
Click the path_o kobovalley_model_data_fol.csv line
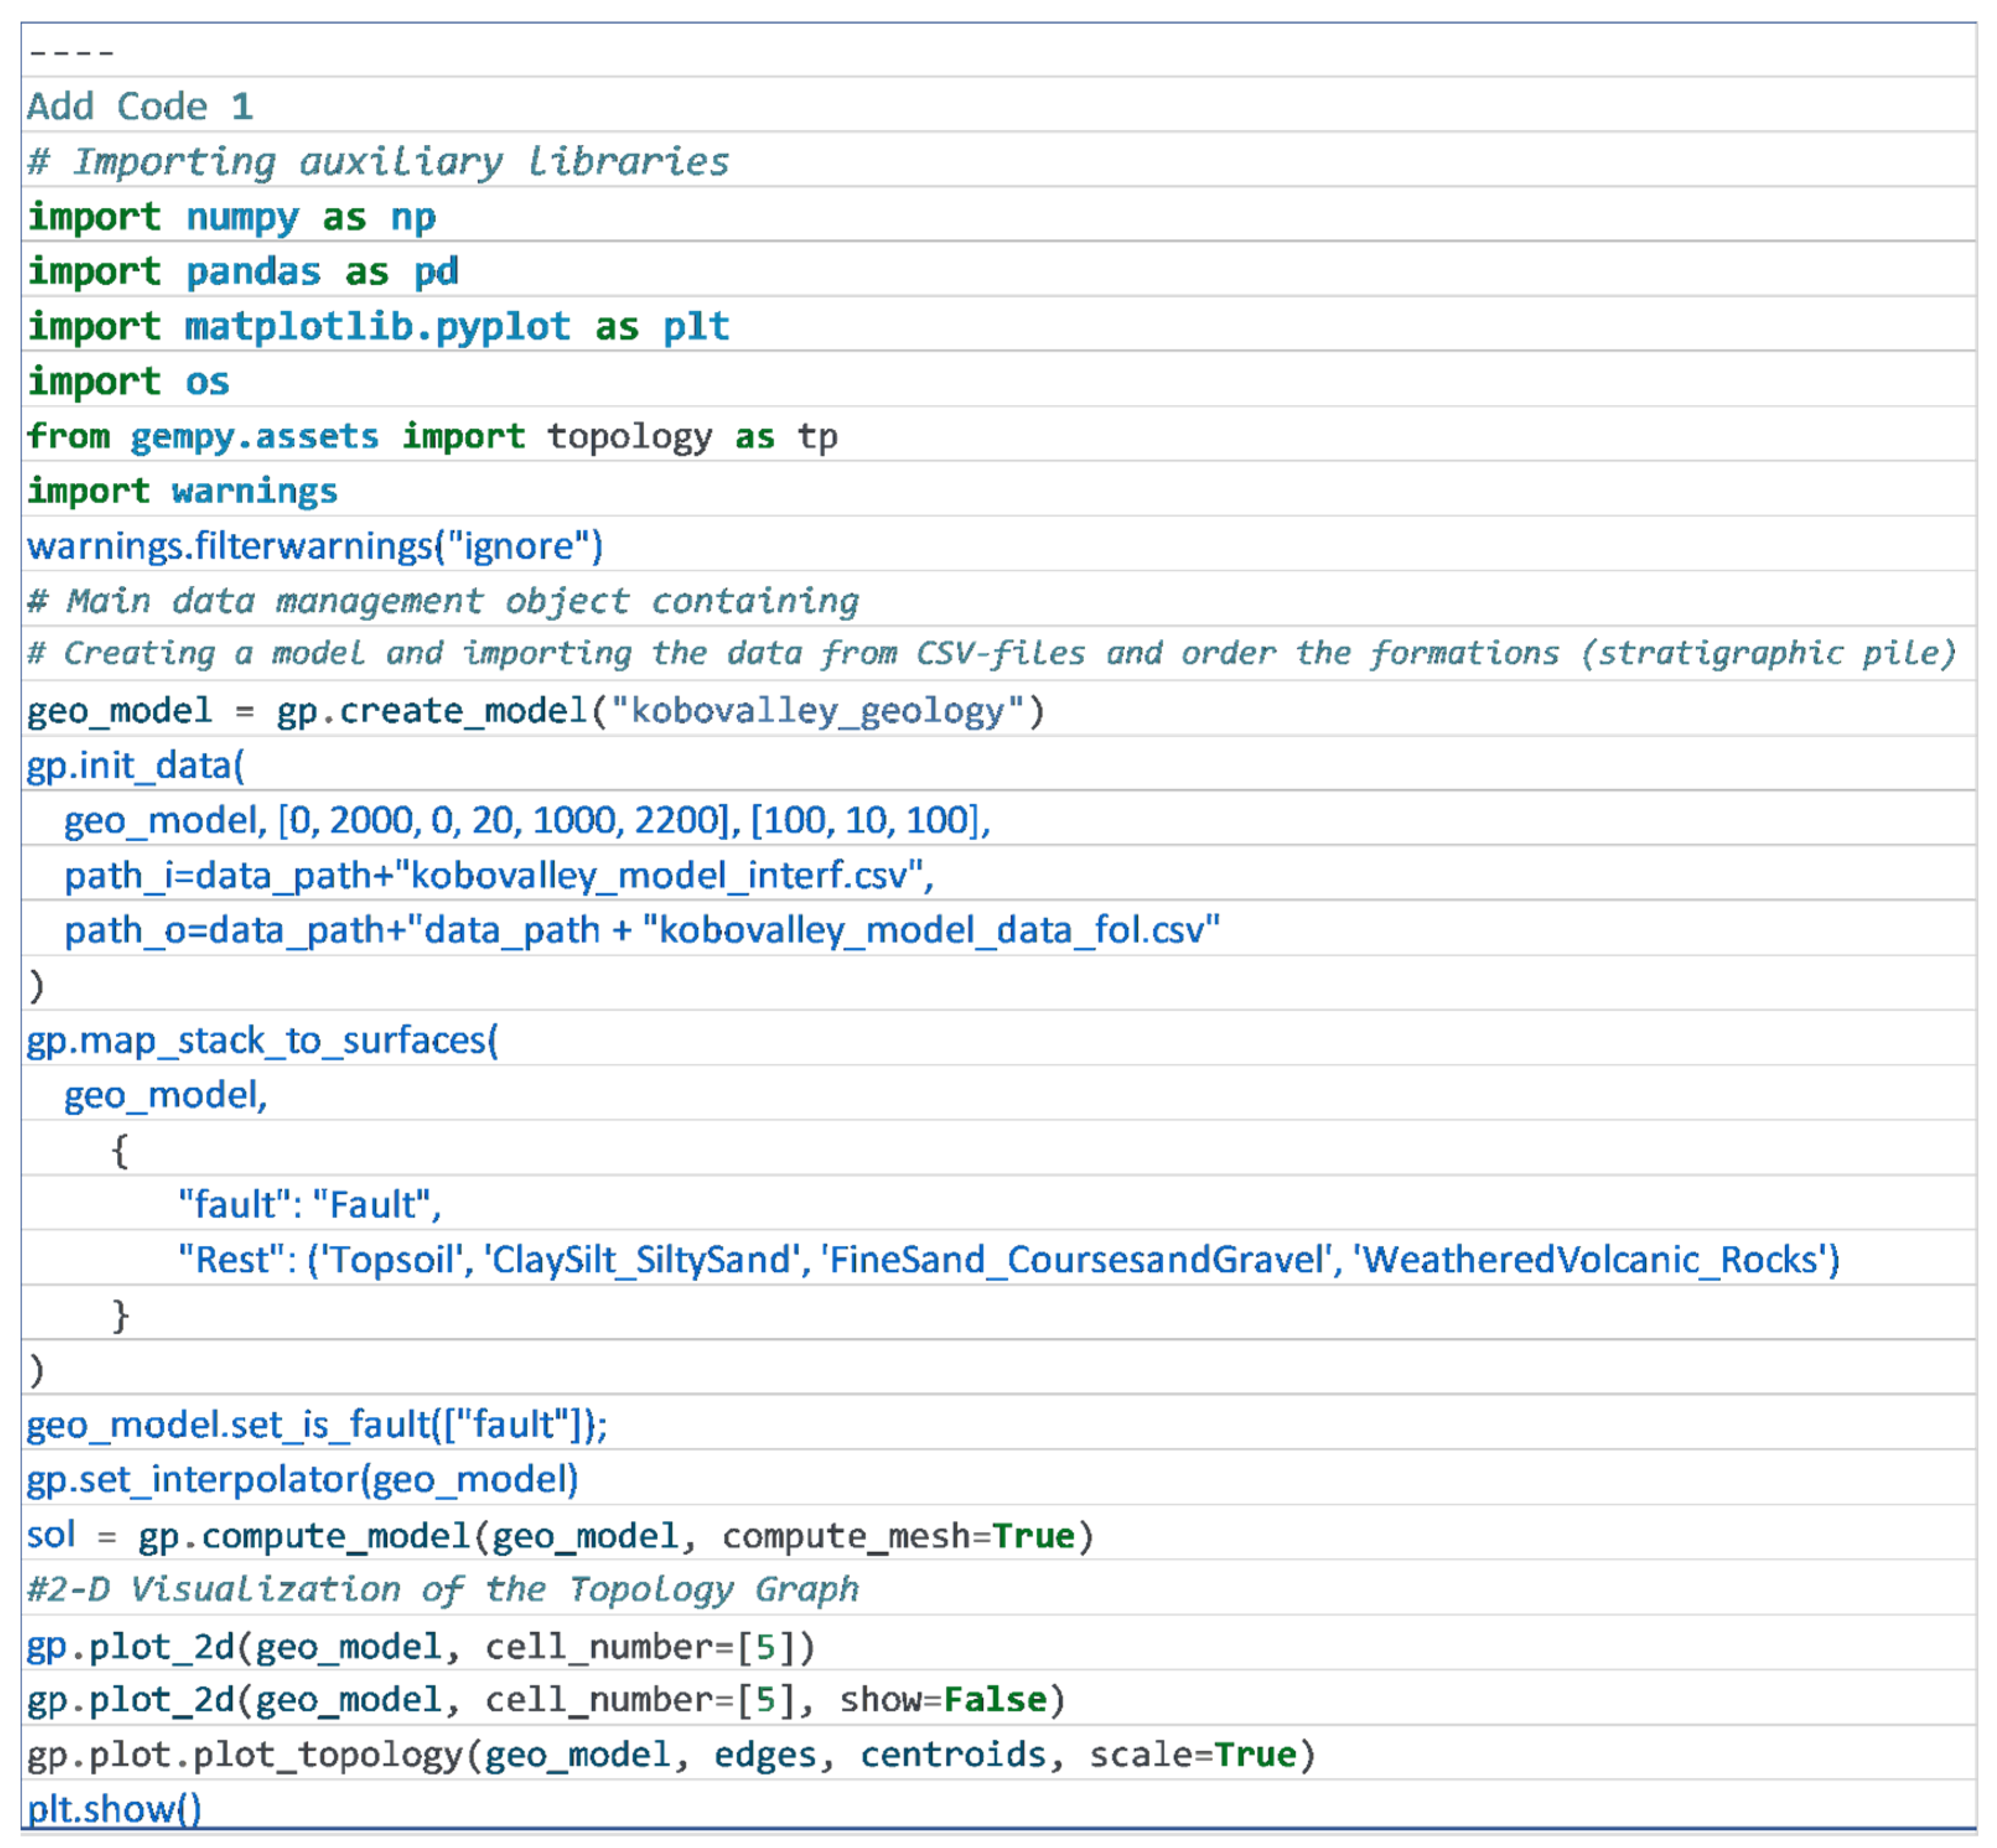point(641,930)
